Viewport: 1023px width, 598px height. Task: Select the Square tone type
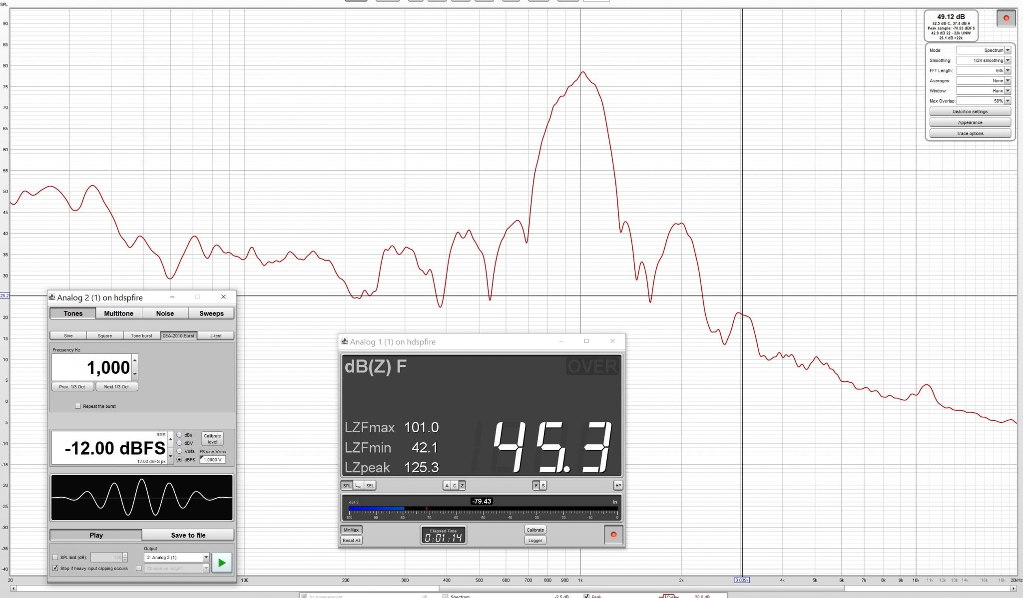[105, 335]
